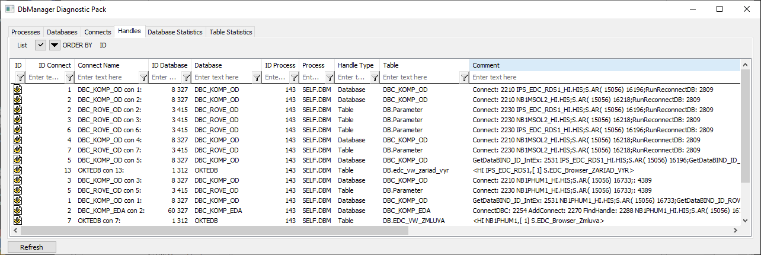Open filter options for ID Database column

tap(186, 77)
